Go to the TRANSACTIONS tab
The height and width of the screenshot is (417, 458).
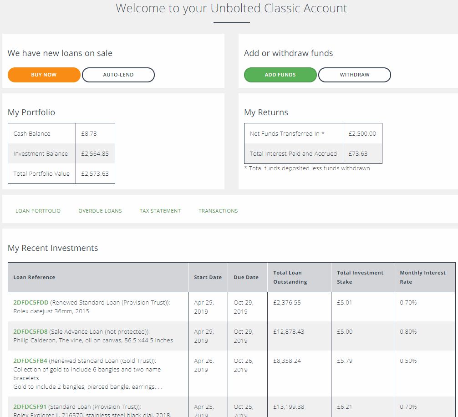tap(218, 211)
